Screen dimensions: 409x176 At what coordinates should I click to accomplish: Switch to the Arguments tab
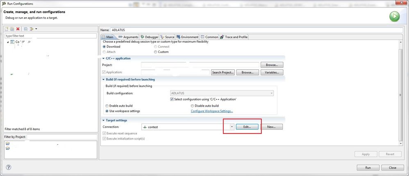point(128,37)
